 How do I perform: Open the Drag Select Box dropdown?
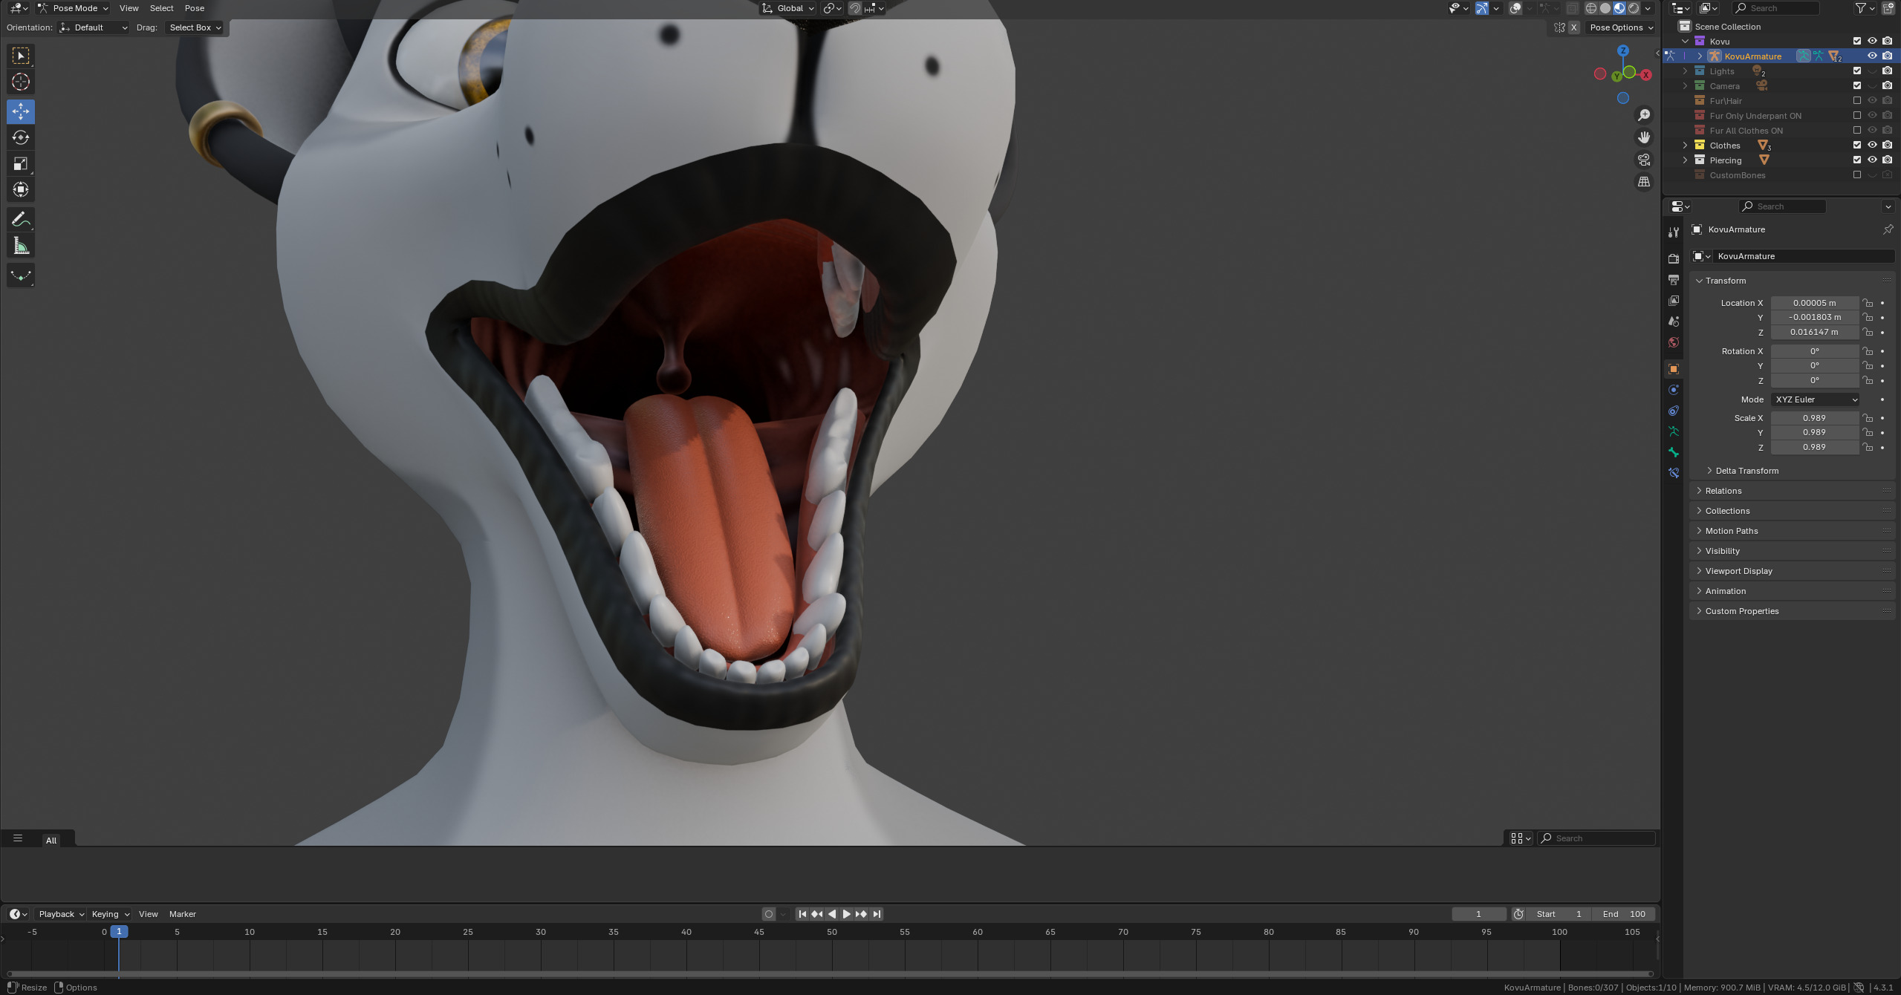(195, 27)
